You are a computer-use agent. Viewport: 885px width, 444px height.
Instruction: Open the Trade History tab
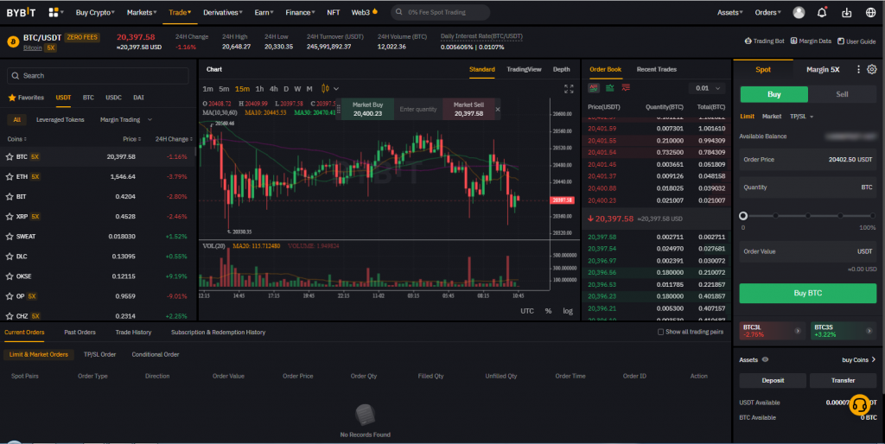click(x=133, y=333)
